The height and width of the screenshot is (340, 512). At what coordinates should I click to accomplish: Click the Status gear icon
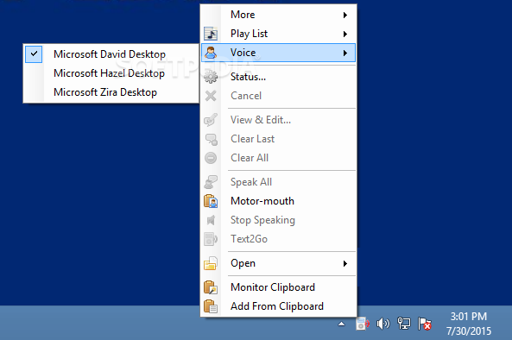pyautogui.click(x=211, y=77)
